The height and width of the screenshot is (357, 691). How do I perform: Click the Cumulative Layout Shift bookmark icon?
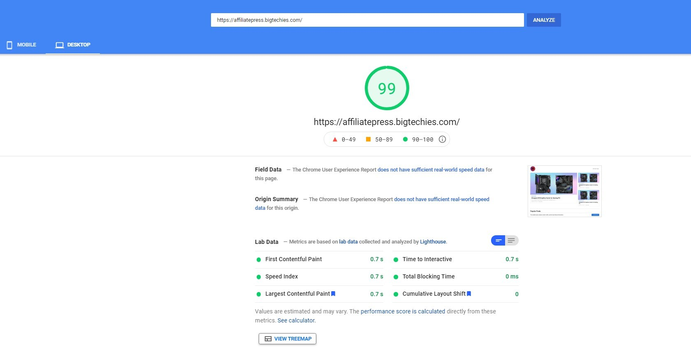[x=469, y=294]
